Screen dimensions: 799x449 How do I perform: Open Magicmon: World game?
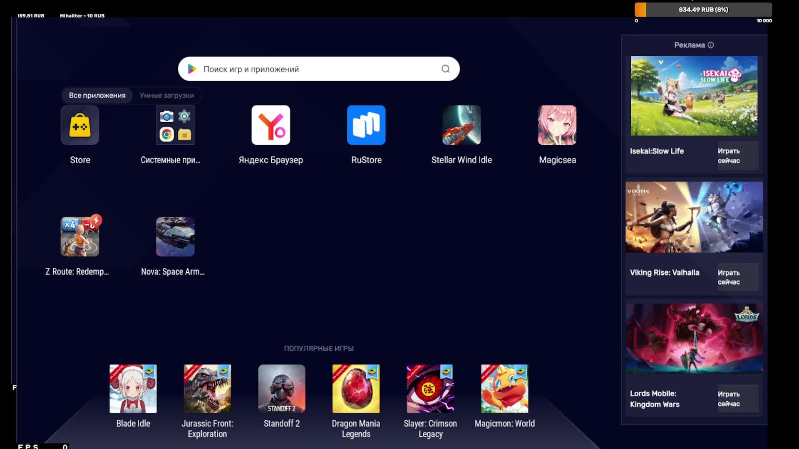pos(505,389)
